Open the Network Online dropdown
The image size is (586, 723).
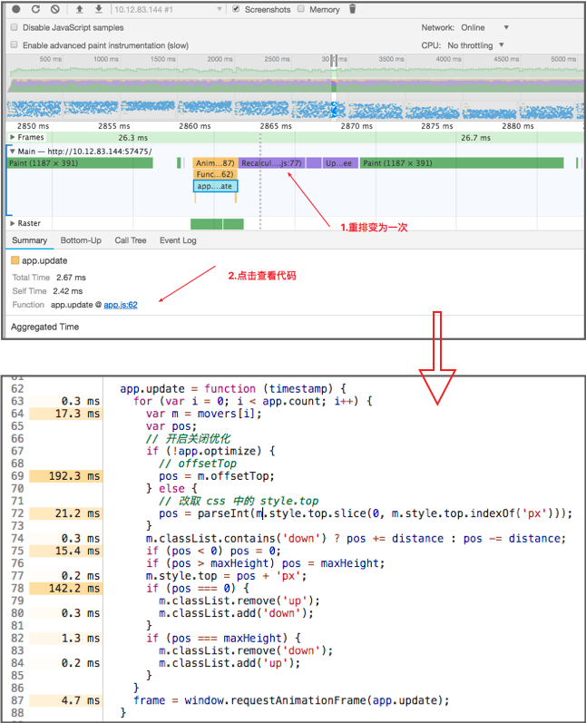(x=485, y=27)
